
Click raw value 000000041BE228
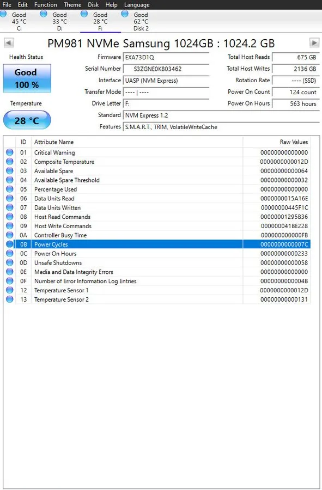click(x=284, y=226)
